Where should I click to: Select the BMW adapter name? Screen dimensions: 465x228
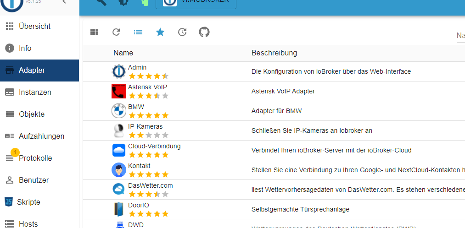(136, 107)
